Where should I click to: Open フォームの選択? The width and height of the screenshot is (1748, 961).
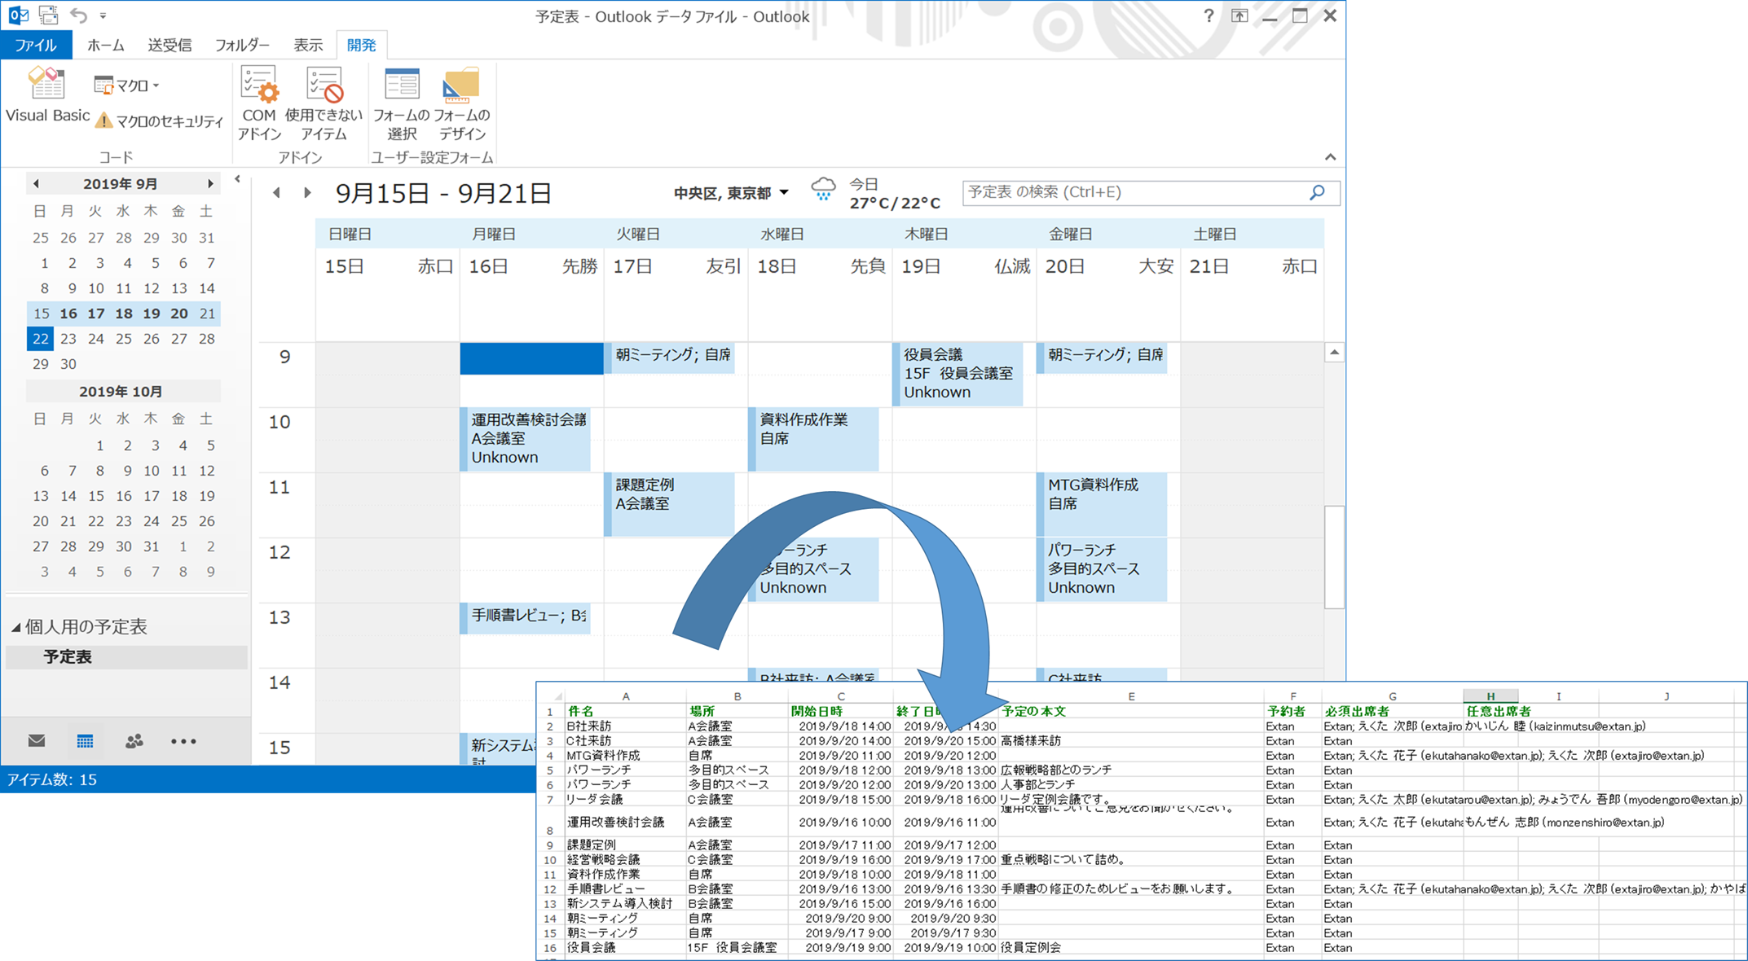point(401,104)
